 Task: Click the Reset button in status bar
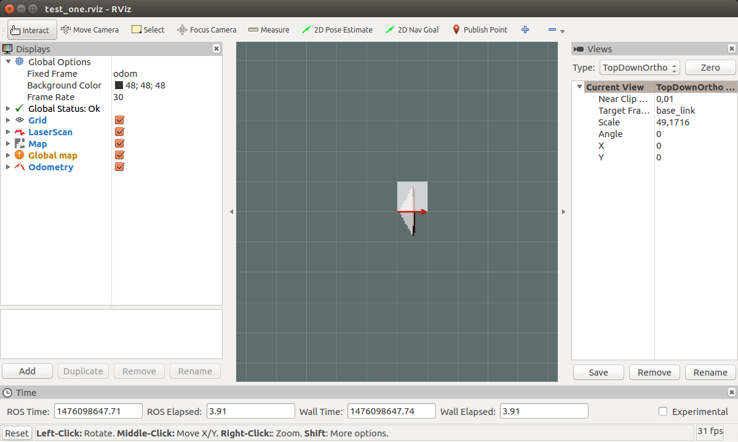tap(17, 433)
